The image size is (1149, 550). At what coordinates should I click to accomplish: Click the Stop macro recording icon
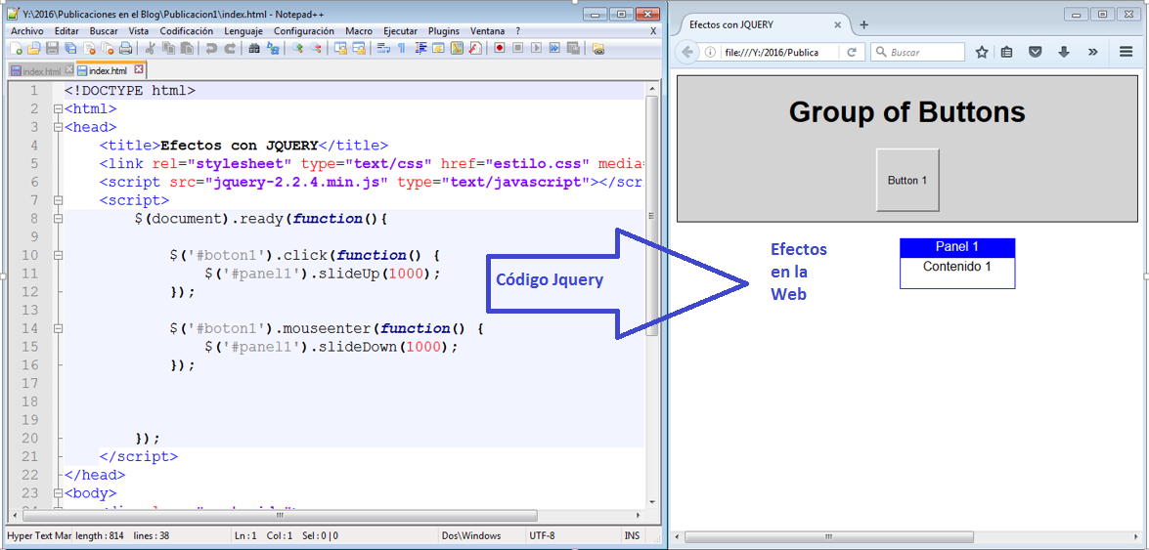coord(518,49)
